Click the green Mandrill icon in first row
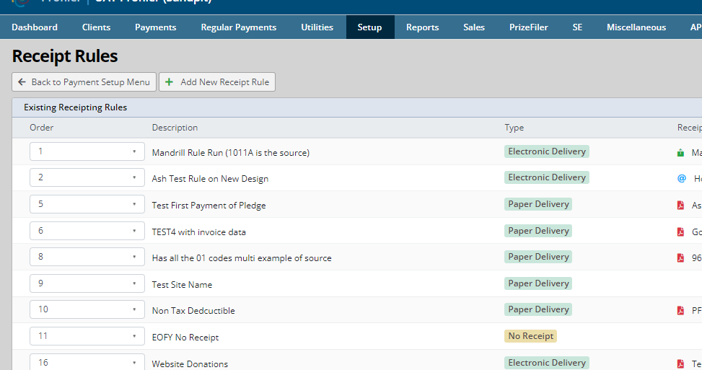702x370 pixels. coord(680,153)
